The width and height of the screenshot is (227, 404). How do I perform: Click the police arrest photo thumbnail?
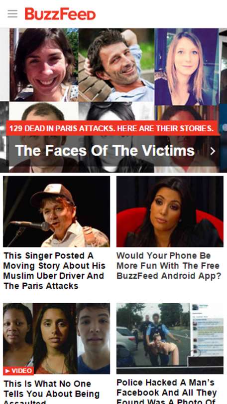click(x=170, y=338)
